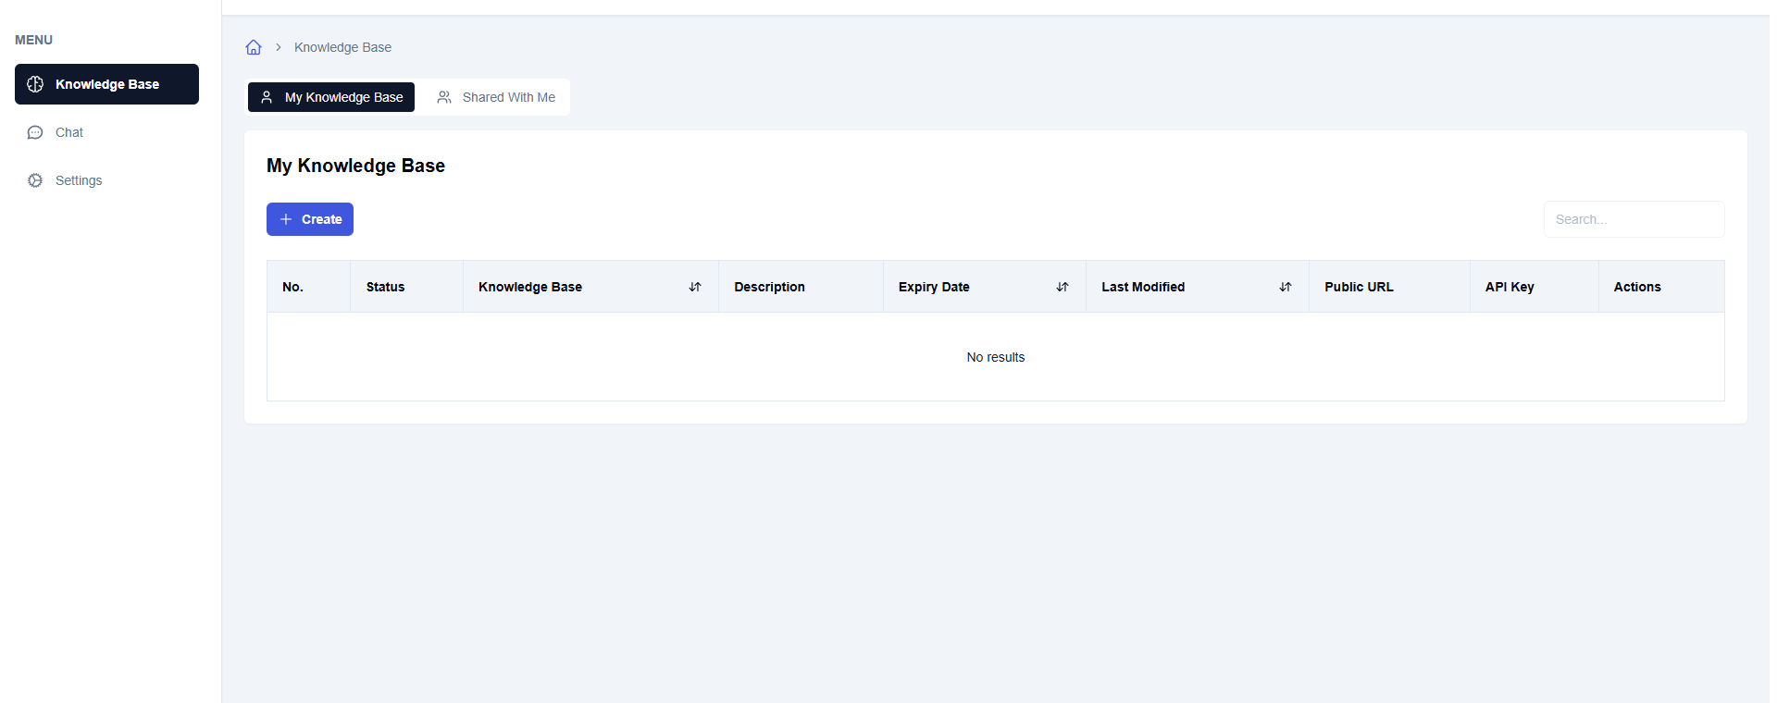Click the No. column header
1777x703 pixels.
pyautogui.click(x=292, y=287)
